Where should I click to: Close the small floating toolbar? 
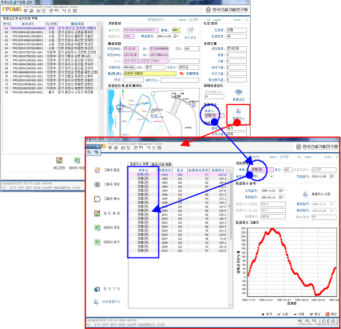[98, 146]
